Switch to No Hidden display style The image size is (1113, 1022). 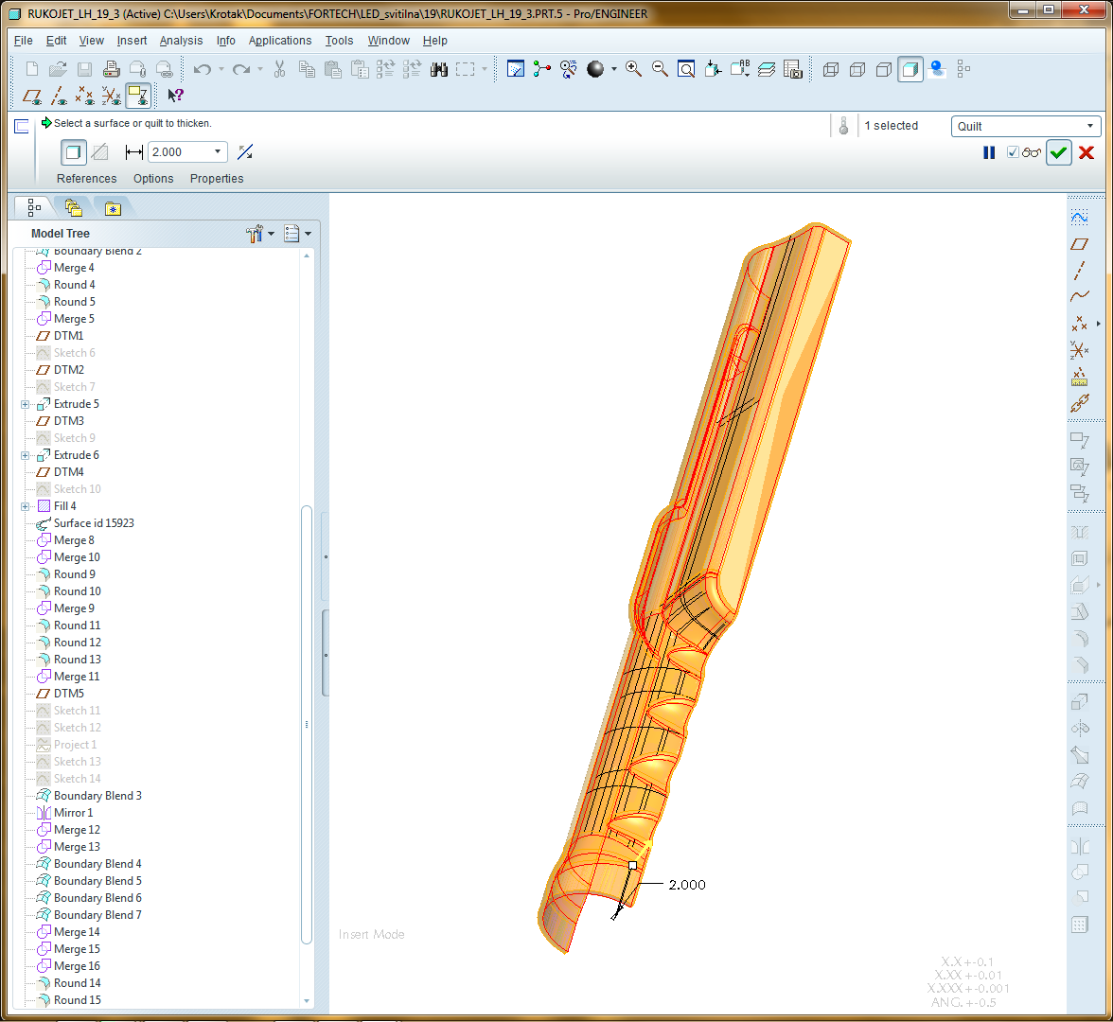(883, 69)
